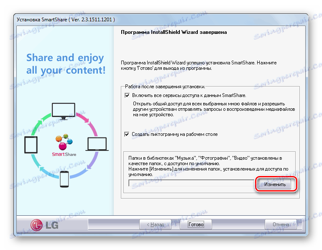Uncheck 'Включить все сервисы доступа' checkbox
Viewport: 322px width, 250px height.
click(x=127, y=95)
